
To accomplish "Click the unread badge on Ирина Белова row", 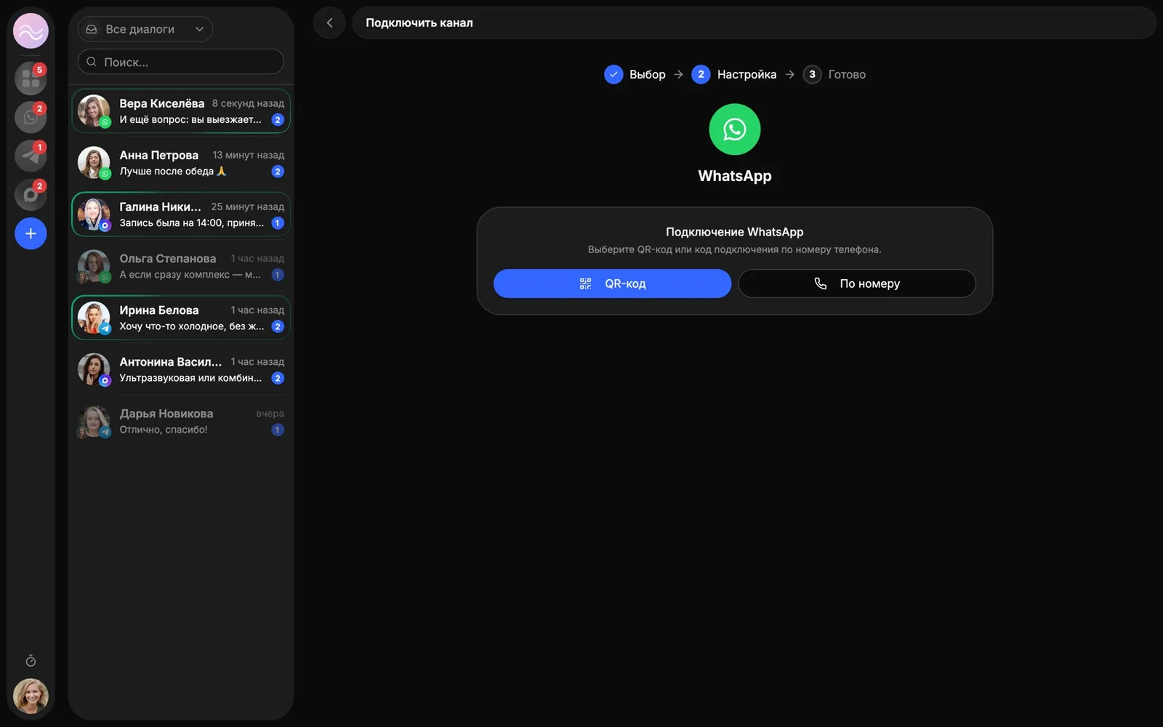I will click(278, 326).
